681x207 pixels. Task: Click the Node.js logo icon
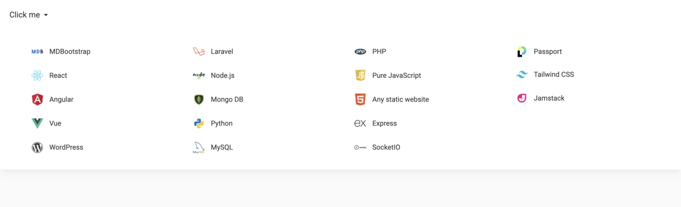point(199,76)
